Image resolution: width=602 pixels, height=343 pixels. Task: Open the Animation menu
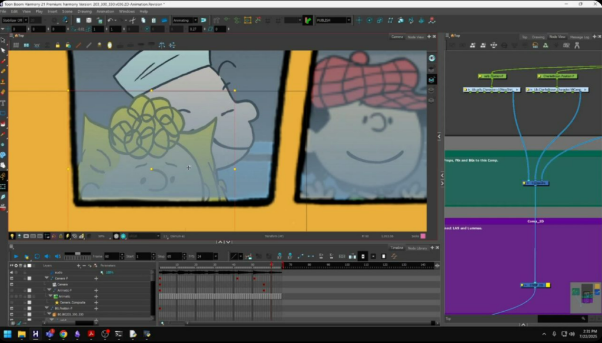105,11
